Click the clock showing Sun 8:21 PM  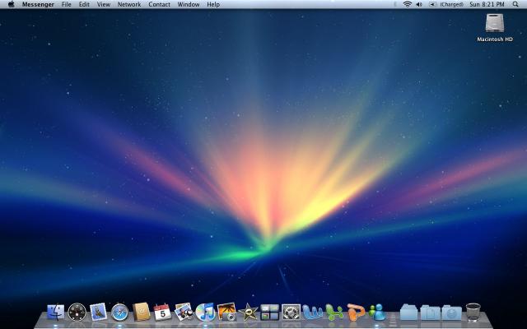click(x=487, y=5)
